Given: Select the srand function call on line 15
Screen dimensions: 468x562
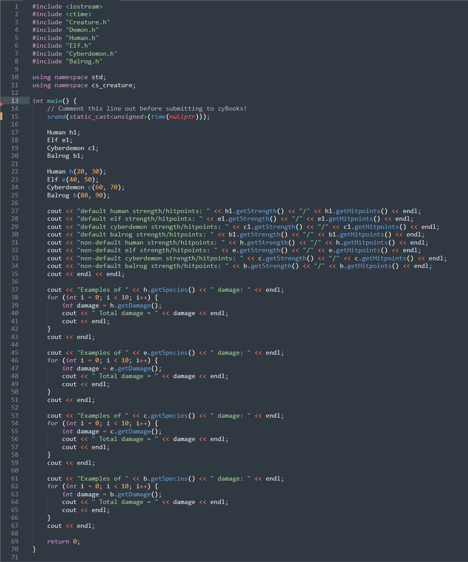Looking at the screenshot, I should [56, 116].
